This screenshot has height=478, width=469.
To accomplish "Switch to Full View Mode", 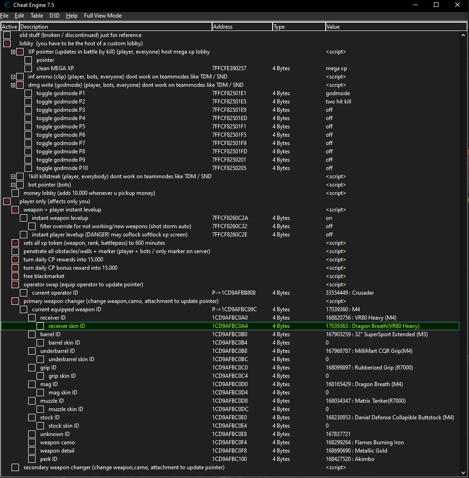I will click(x=103, y=15).
